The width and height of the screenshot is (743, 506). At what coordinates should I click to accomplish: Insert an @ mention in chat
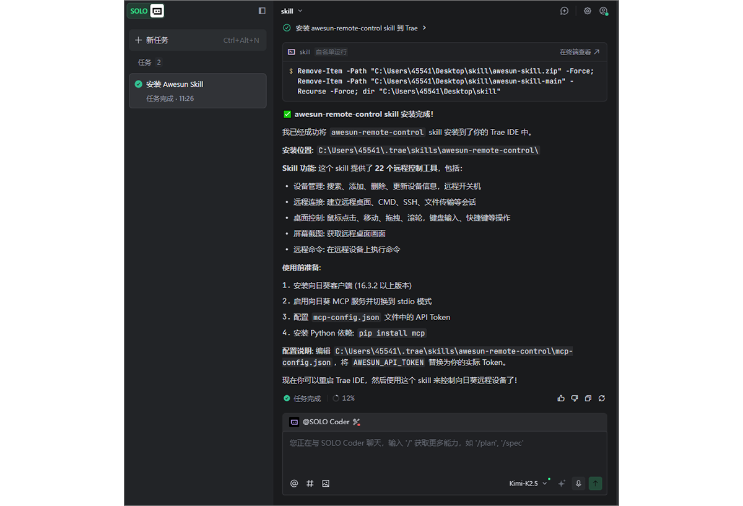pos(294,484)
